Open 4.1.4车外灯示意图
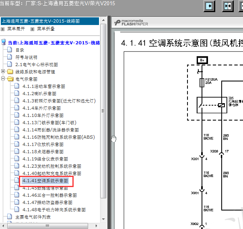The image size is (243, 229). pos(41,108)
